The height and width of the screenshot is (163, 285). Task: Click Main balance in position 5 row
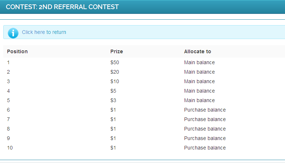tap(199, 100)
